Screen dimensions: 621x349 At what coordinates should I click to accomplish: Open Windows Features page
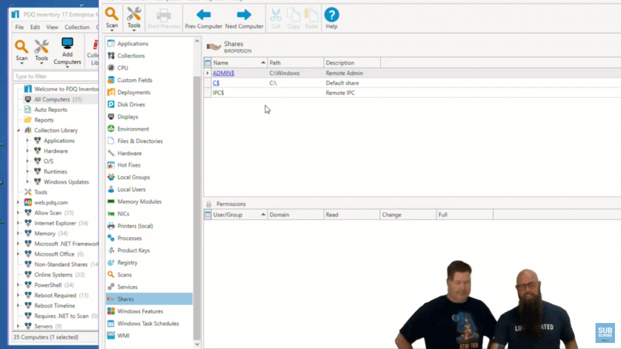pyautogui.click(x=140, y=311)
